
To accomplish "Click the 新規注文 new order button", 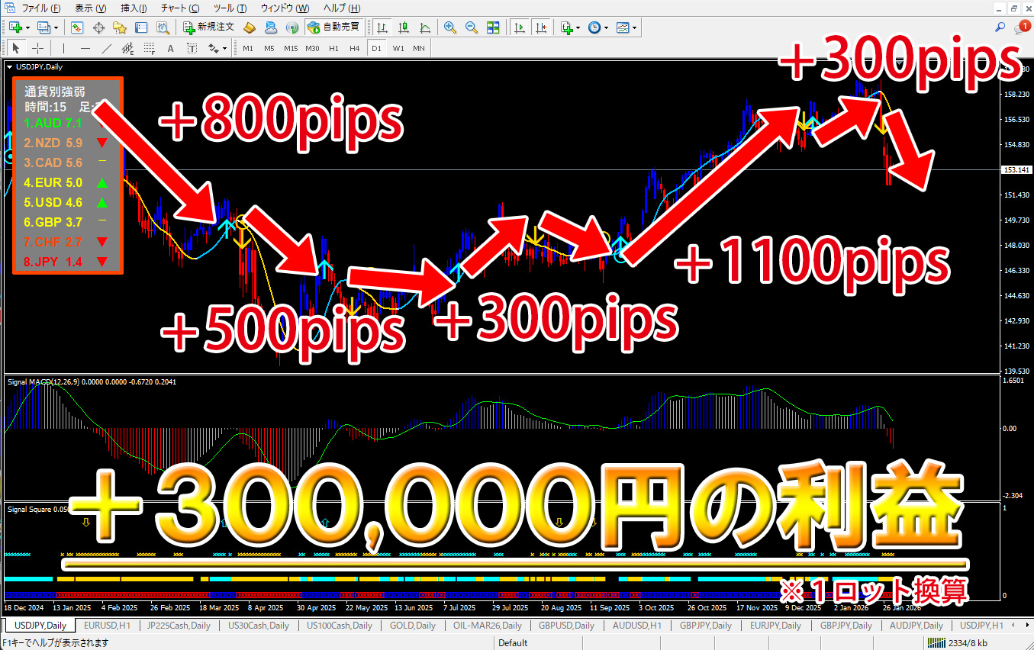I will 209,27.
